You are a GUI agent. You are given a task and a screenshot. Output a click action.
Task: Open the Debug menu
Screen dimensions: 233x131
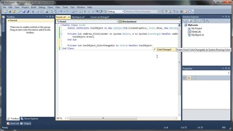[42, 7]
